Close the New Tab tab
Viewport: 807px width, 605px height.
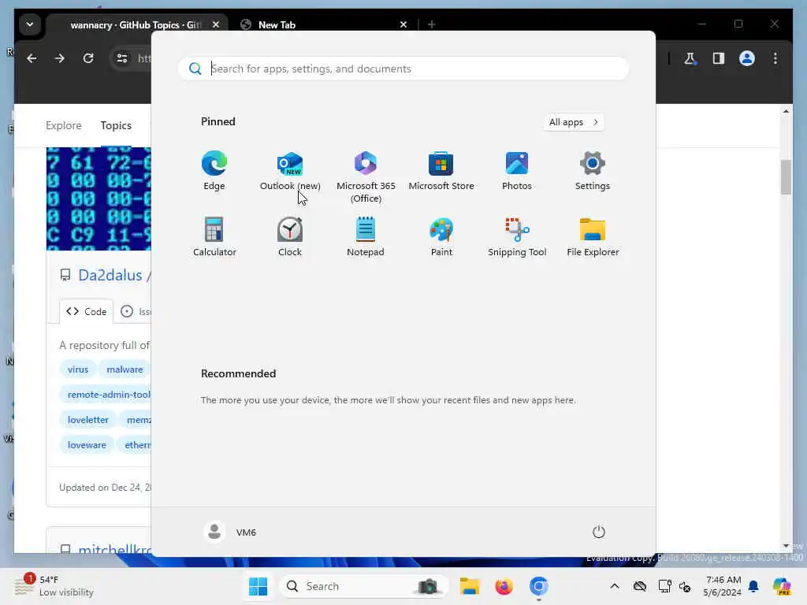tap(403, 24)
